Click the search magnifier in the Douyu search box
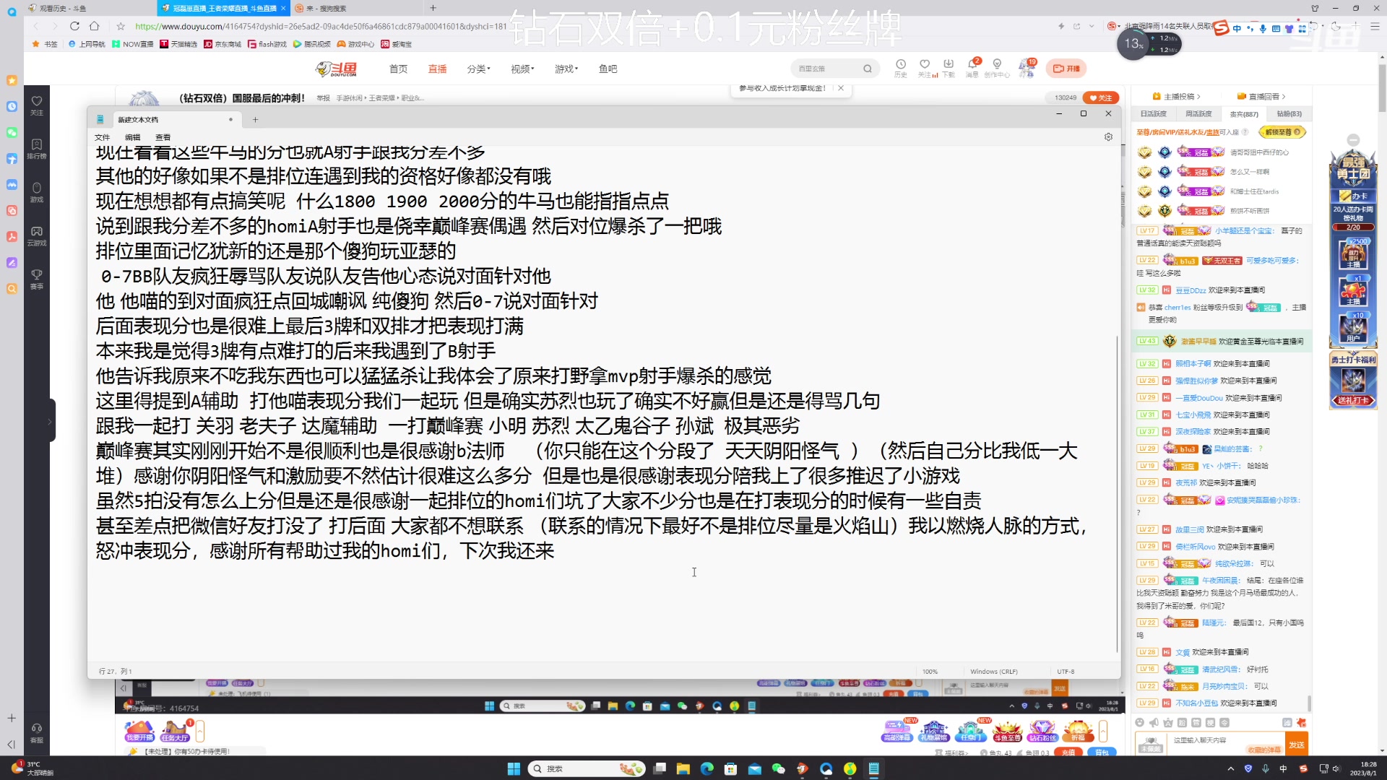The width and height of the screenshot is (1387, 780). tap(868, 69)
